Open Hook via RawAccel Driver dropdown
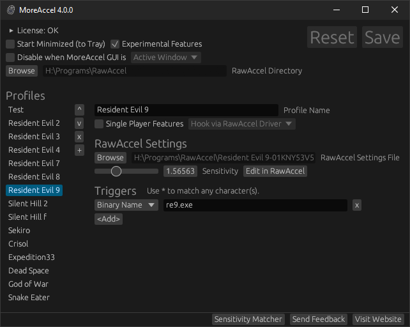 click(242, 124)
